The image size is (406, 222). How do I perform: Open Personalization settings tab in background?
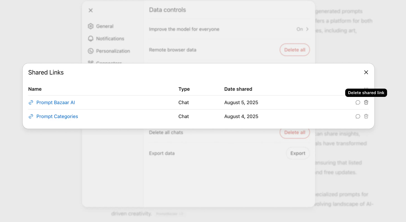click(x=109, y=51)
